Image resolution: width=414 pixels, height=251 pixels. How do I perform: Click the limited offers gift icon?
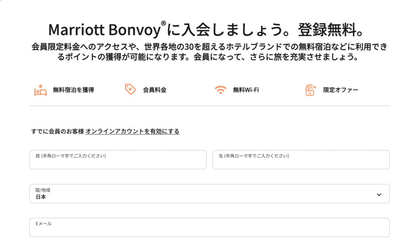pyautogui.click(x=310, y=90)
